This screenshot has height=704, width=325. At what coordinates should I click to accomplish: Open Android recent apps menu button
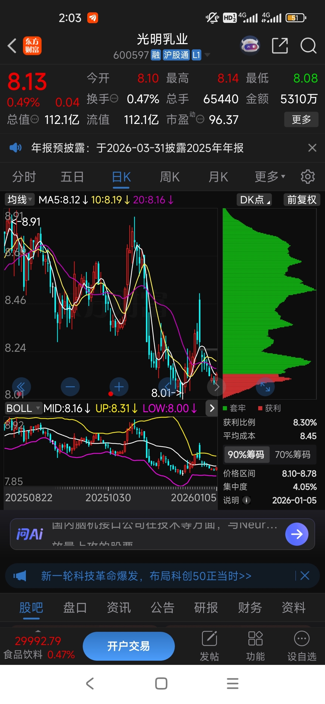tap(233, 684)
